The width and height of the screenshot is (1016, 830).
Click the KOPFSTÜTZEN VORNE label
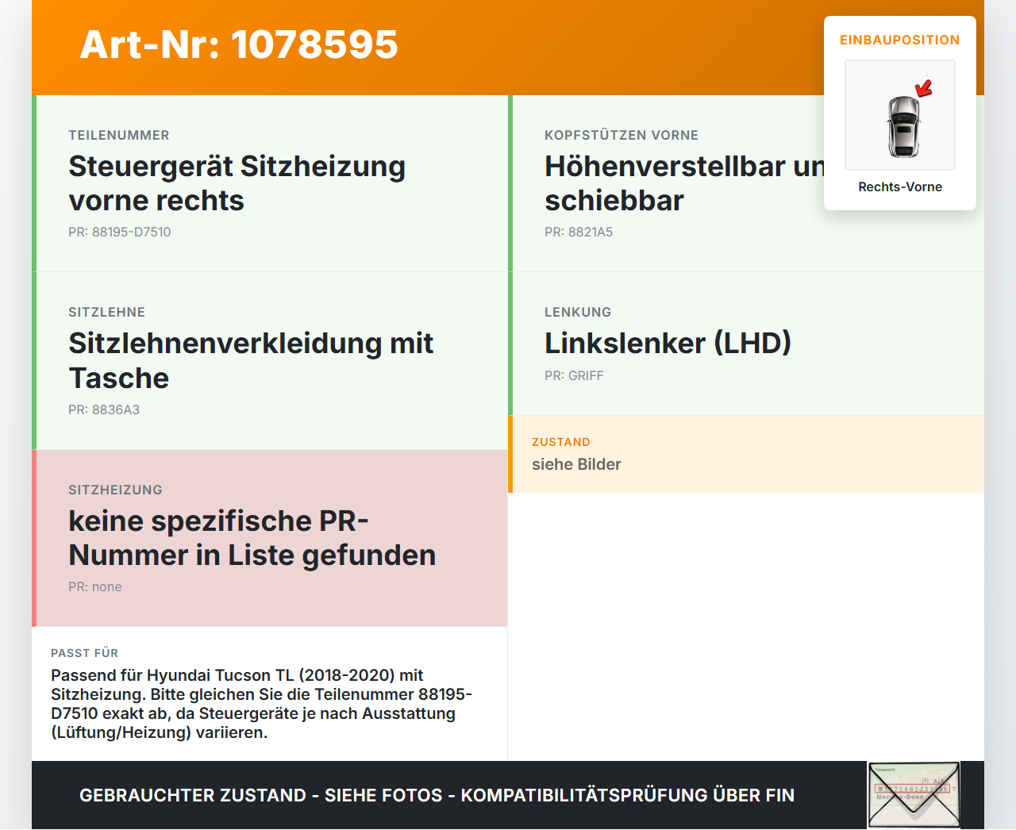622,136
